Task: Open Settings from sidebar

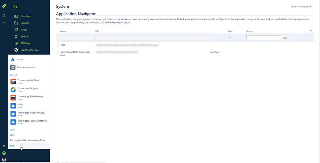Action: [x=25, y=36]
